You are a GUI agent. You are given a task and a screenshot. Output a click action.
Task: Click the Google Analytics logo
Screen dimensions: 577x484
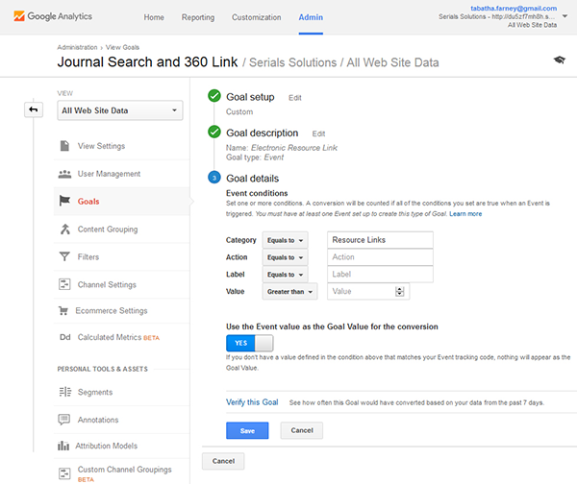click(53, 16)
